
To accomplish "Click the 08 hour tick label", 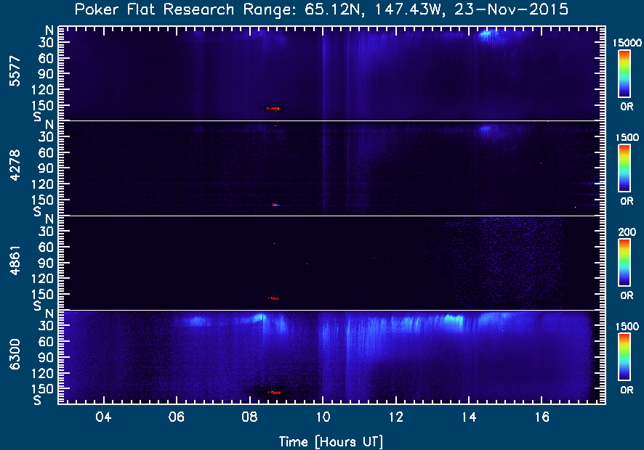I will 250,417.
